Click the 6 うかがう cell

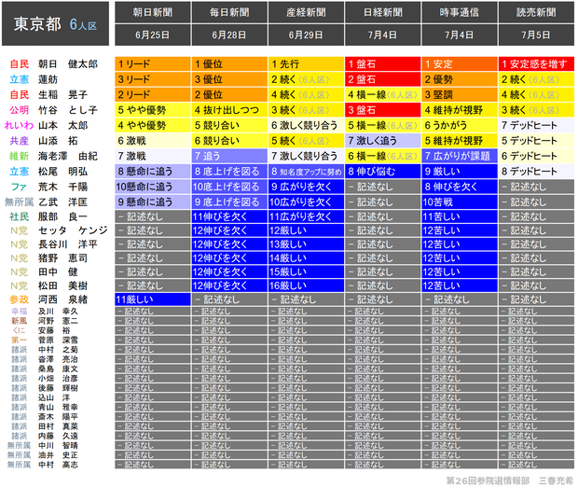460,125
